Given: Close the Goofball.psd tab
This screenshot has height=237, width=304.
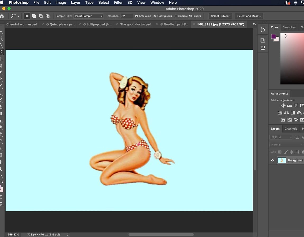Looking at the screenshot, I should point(157,24).
